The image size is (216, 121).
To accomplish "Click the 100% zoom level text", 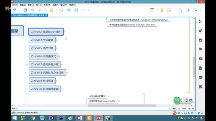I will [x=184, y=109].
